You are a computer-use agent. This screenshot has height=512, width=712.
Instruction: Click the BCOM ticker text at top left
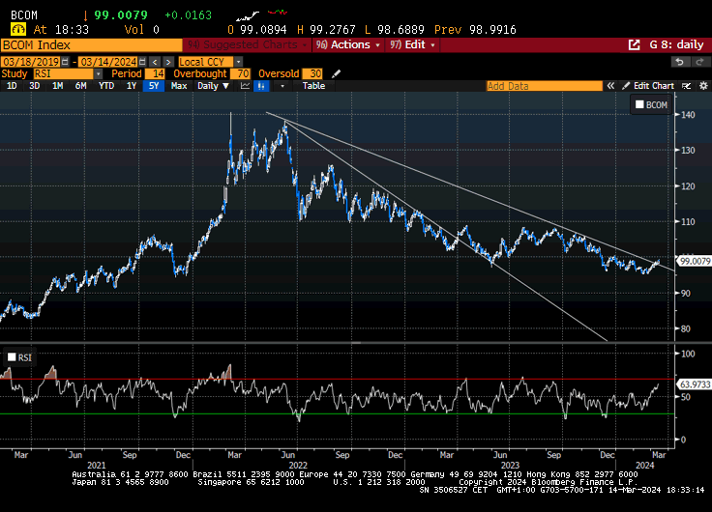[24, 15]
